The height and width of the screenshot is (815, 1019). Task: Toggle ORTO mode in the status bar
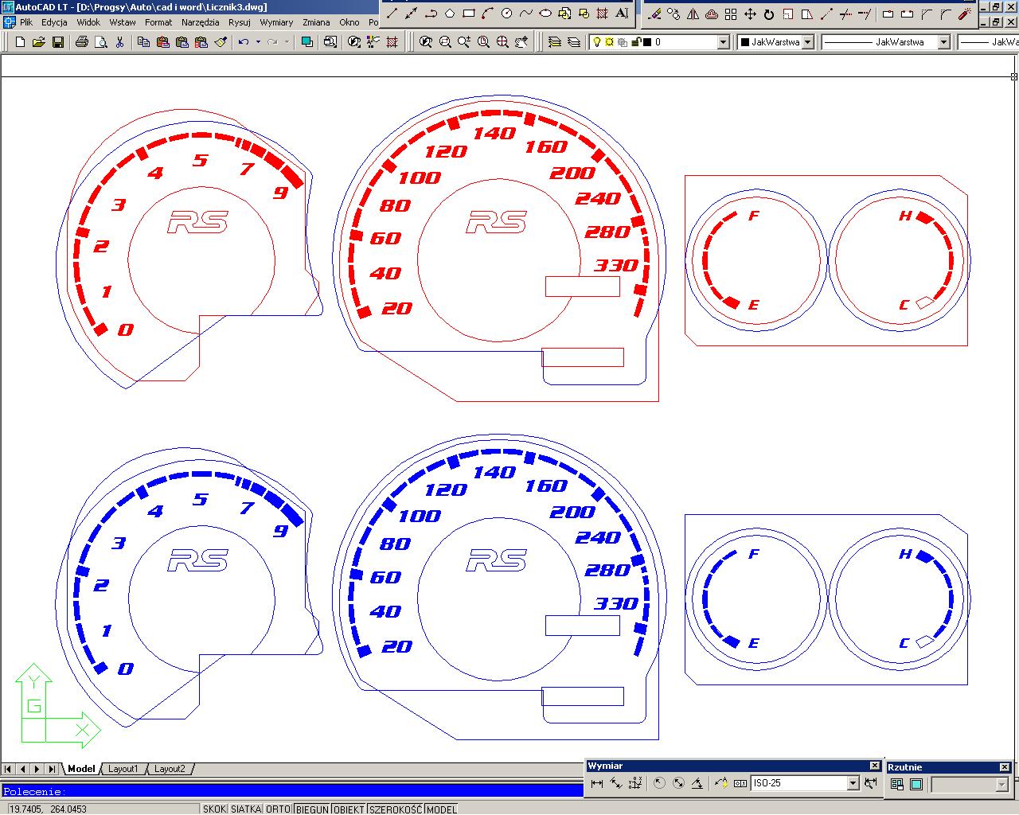pyautogui.click(x=278, y=809)
